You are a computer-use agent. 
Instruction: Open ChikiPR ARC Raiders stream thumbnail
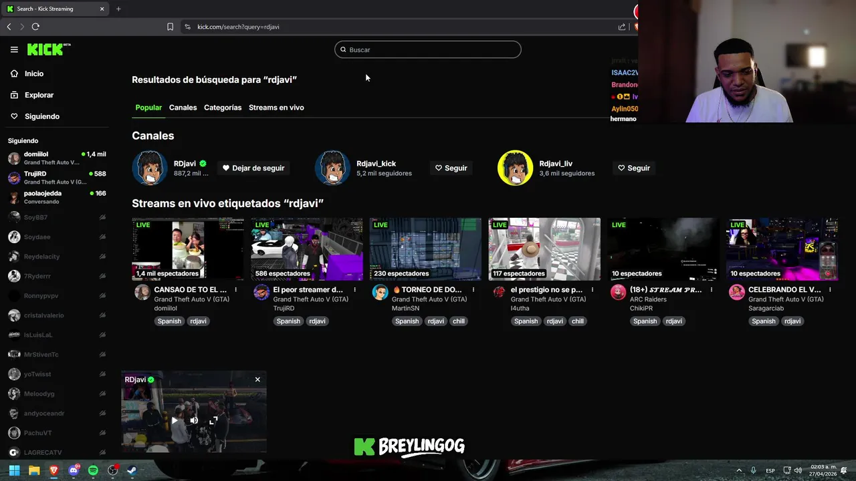pos(663,249)
